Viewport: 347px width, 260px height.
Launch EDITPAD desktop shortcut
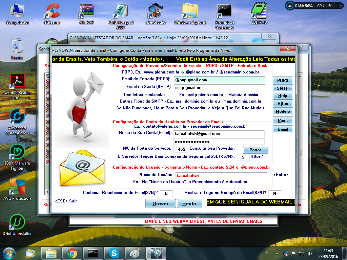pos(259,14)
